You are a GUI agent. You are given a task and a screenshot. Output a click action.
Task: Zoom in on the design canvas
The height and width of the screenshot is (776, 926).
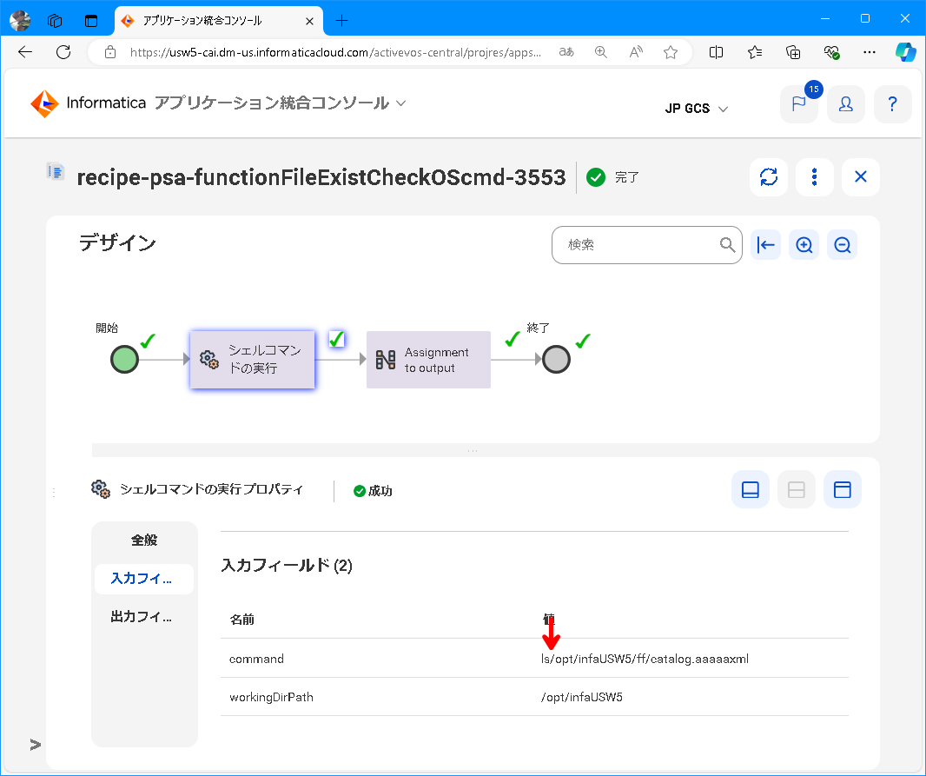tap(804, 244)
